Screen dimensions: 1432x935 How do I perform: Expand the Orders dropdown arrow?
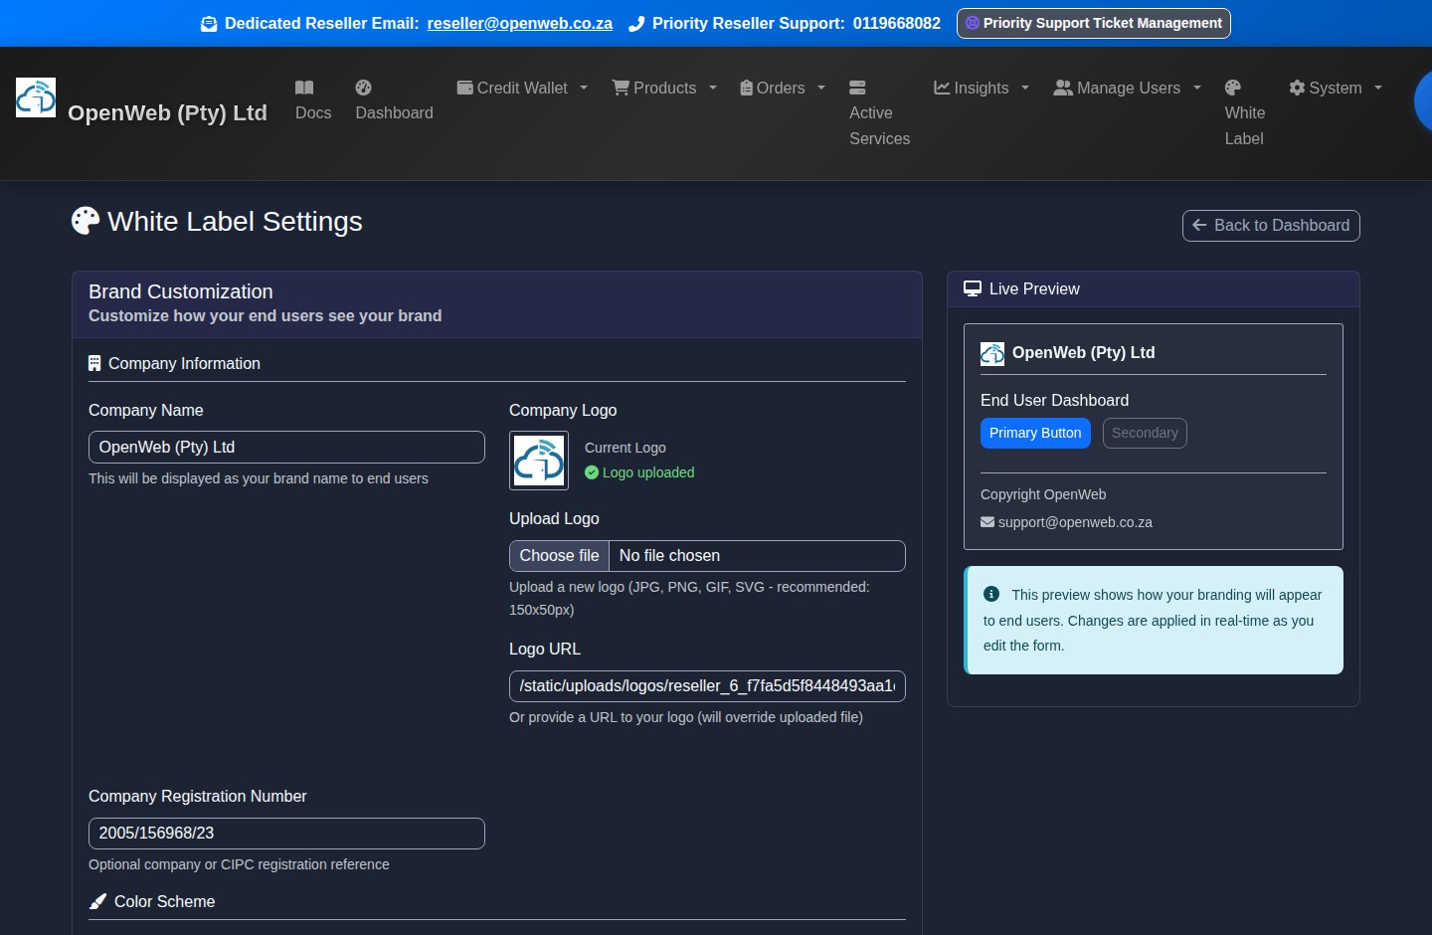click(821, 88)
